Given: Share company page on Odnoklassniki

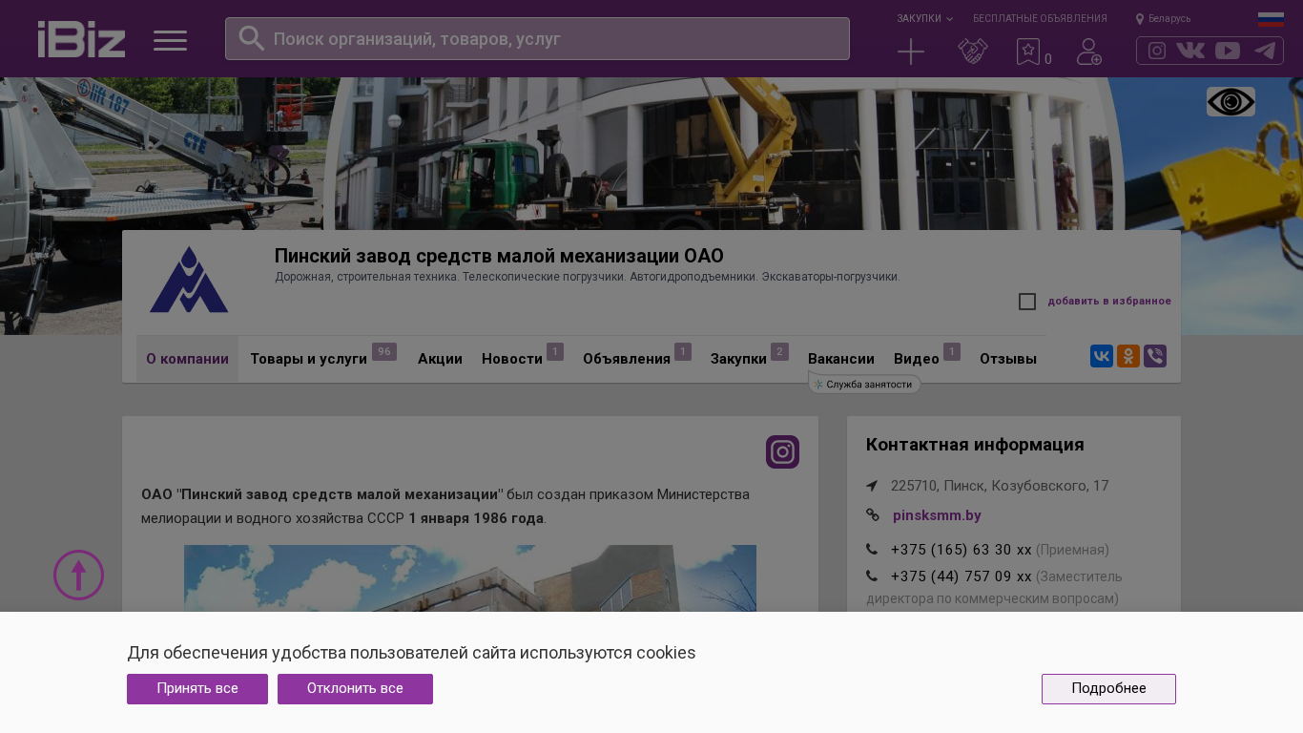Looking at the screenshot, I should click(x=1128, y=356).
